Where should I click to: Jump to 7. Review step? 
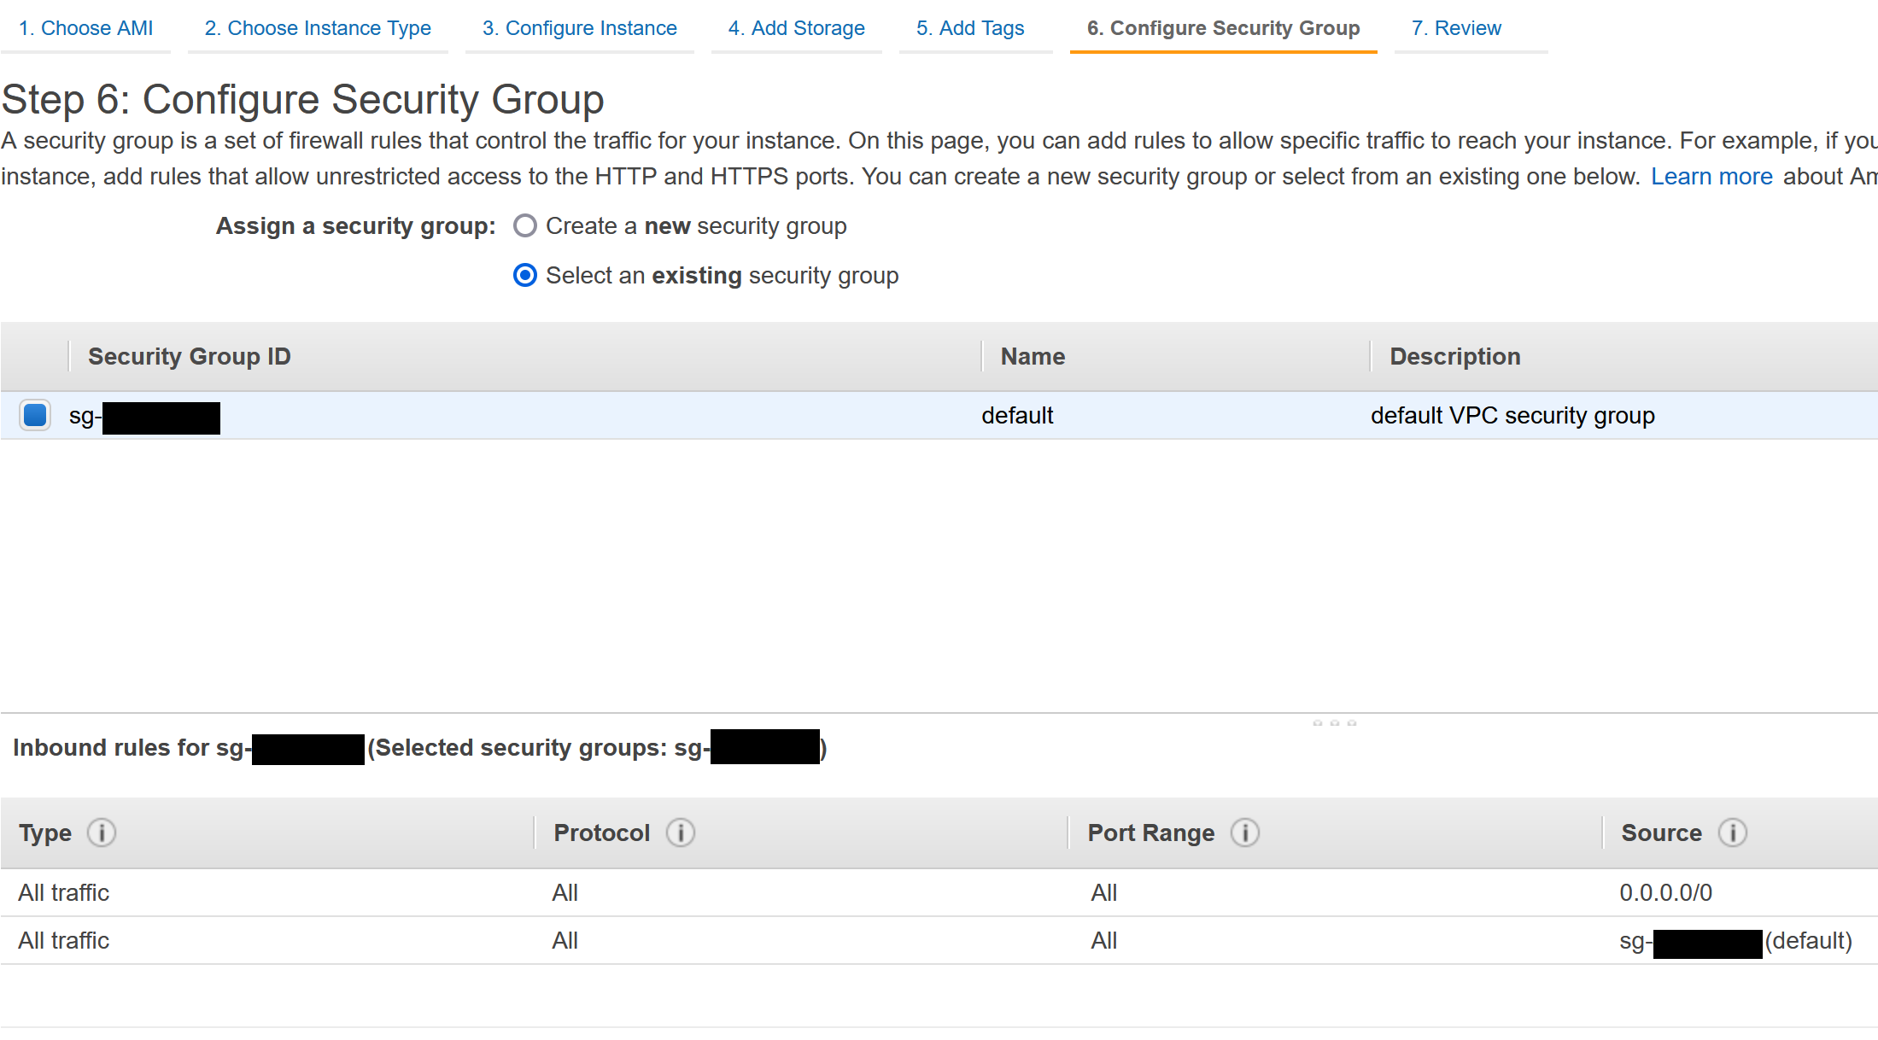coord(1456,28)
